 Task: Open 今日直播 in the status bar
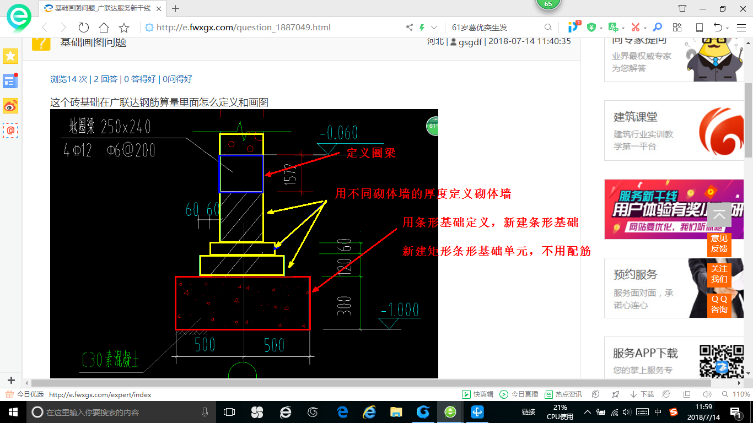click(x=519, y=394)
